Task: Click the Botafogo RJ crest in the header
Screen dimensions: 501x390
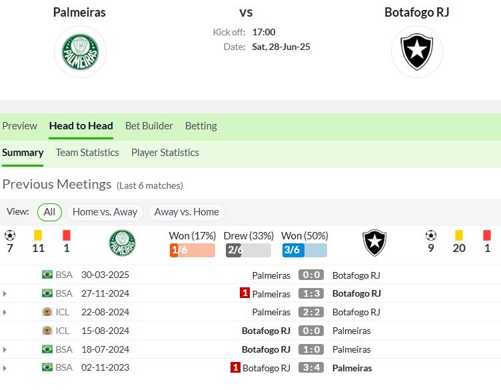Action: pyautogui.click(x=416, y=52)
